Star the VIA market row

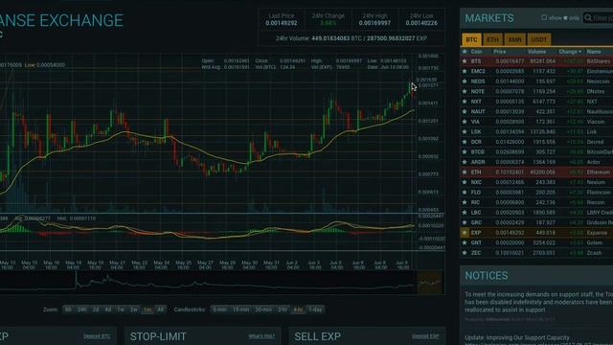tap(465, 122)
